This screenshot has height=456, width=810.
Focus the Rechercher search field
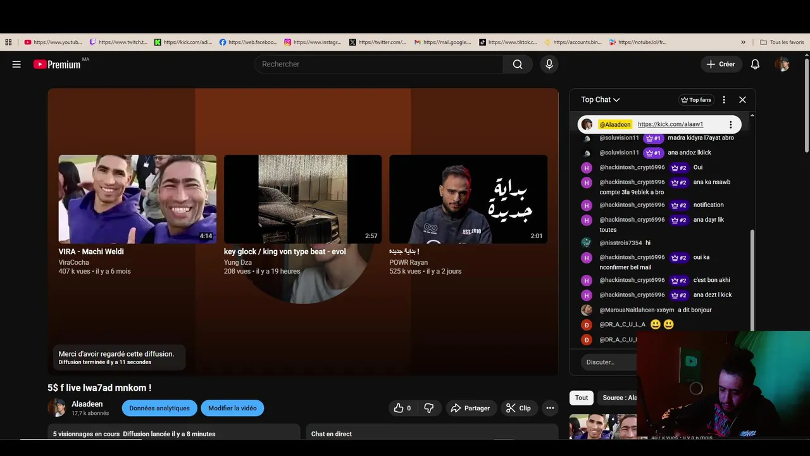[378, 64]
